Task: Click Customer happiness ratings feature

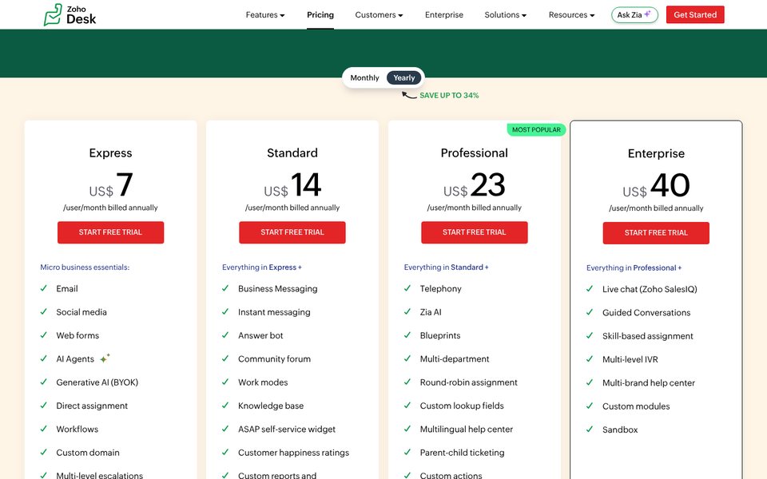Action: point(293,453)
